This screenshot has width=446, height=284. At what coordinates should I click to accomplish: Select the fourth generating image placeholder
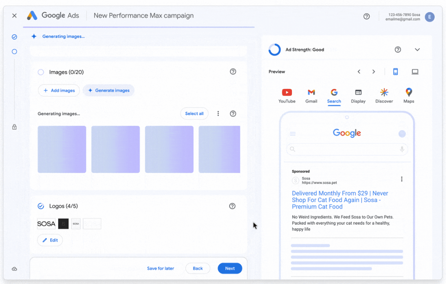[219, 150]
